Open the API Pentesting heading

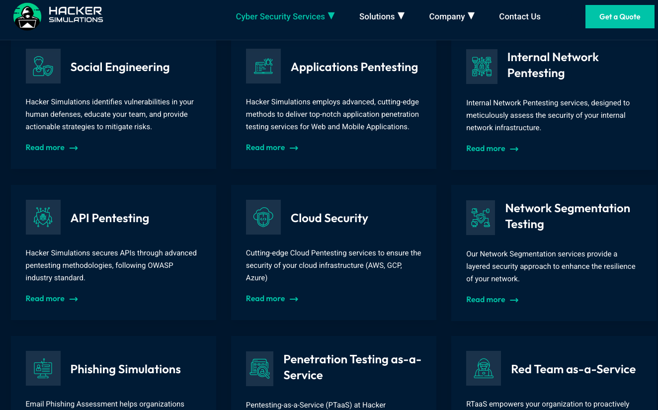pos(110,218)
